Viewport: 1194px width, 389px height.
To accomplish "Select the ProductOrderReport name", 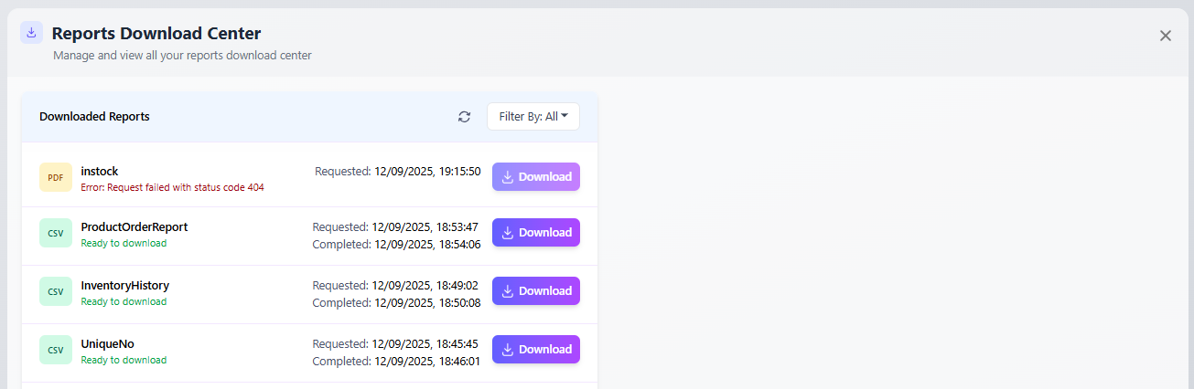I will [x=134, y=226].
